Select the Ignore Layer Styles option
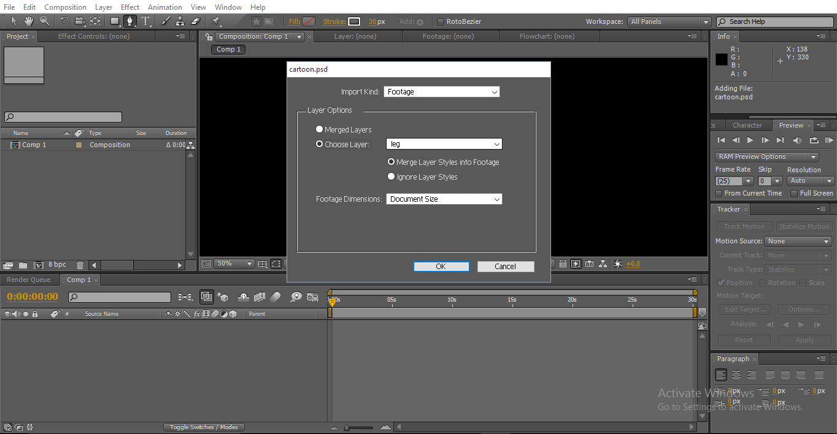This screenshot has width=837, height=434. [391, 176]
